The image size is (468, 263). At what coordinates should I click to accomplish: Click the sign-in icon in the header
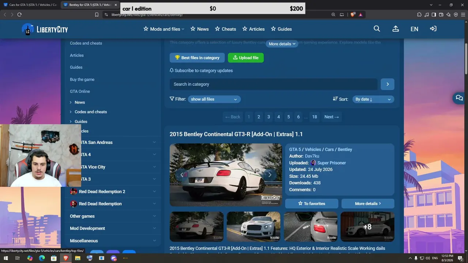point(433,29)
